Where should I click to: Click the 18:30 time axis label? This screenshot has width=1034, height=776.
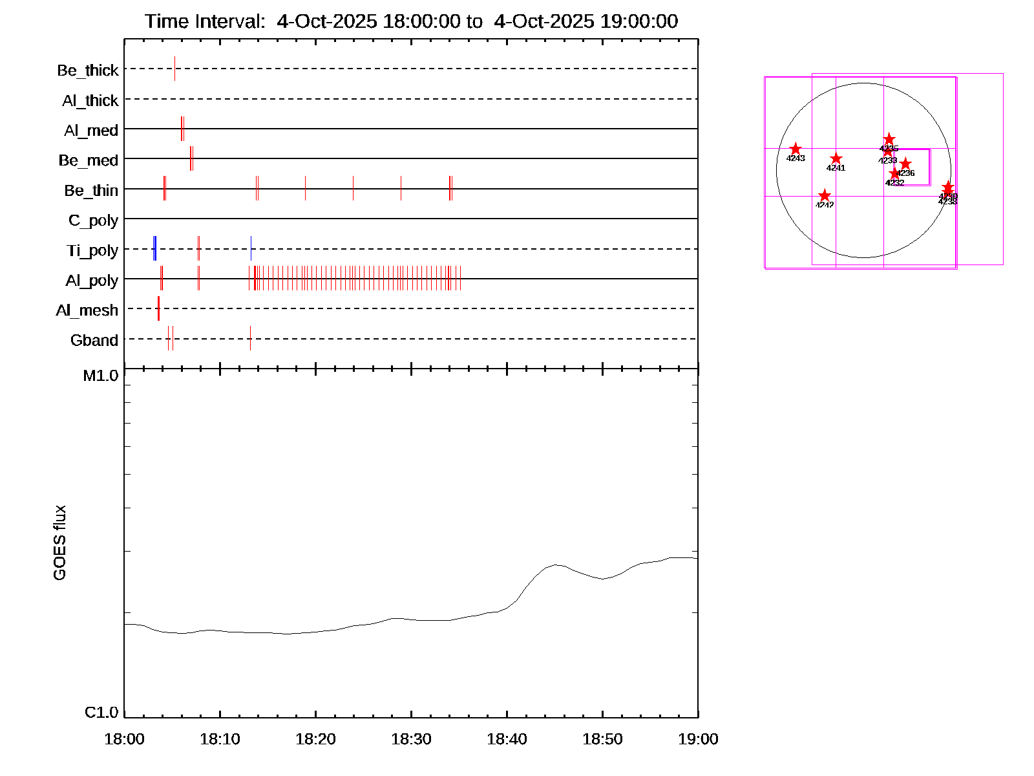(411, 739)
